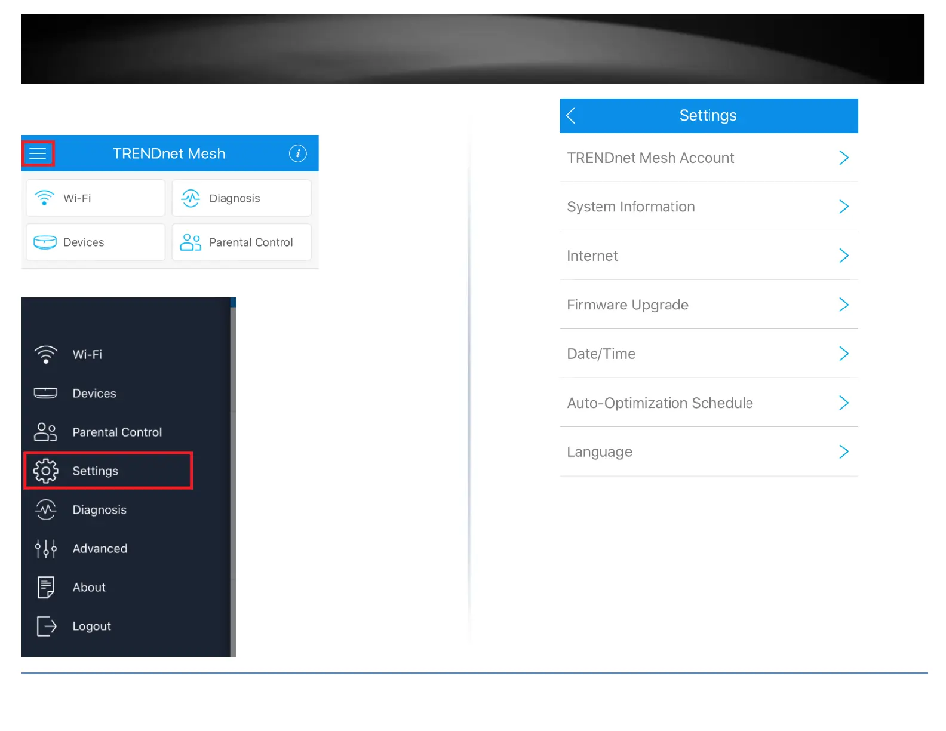Click the Wi-Fi icon in the side menu

(x=46, y=354)
